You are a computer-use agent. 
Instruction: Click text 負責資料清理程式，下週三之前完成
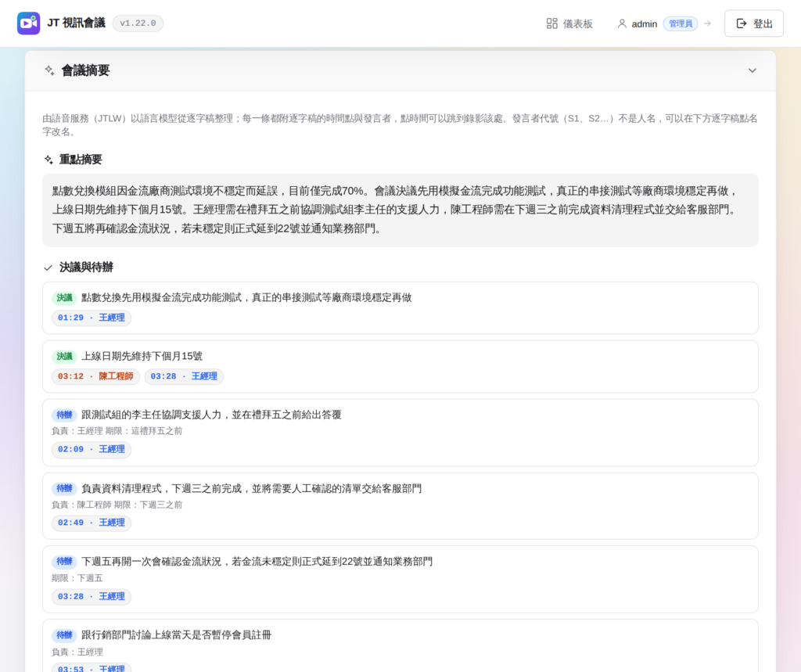pos(161,488)
